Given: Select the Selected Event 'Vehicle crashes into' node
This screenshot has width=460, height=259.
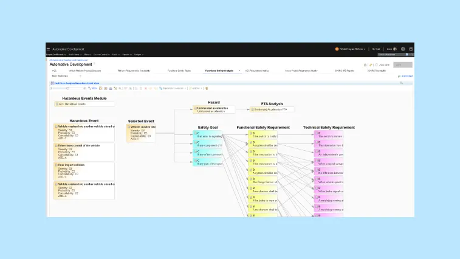Looking at the screenshot, I should 141,133.
